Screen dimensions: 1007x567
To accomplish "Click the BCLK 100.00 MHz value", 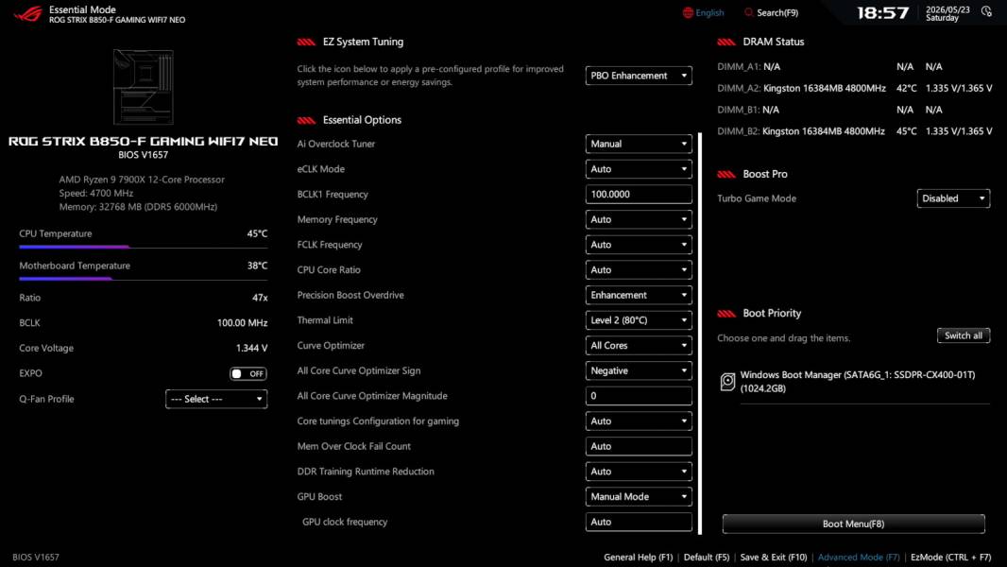I will coord(242,323).
